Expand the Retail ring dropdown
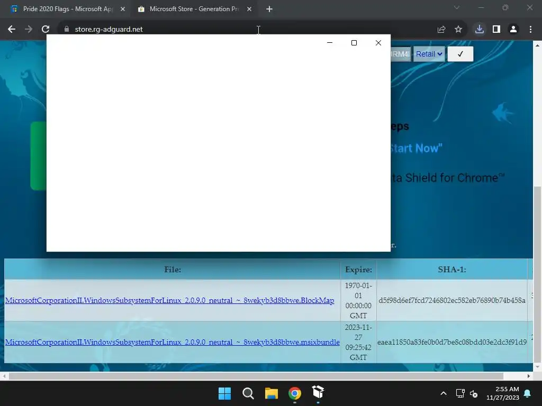 point(429,54)
